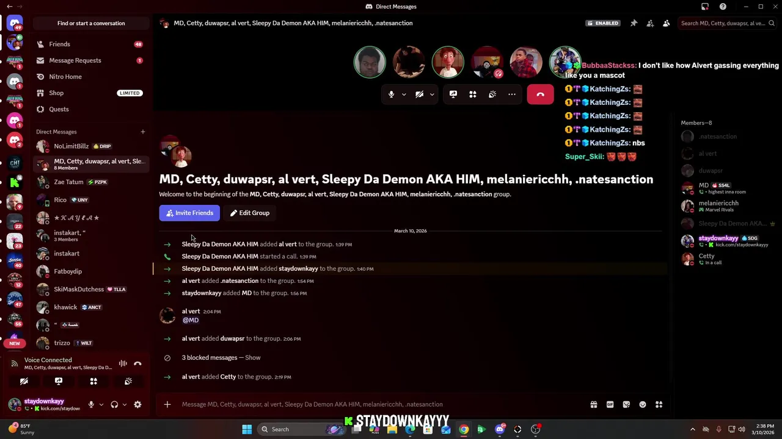Show hidden tray icons chevron

point(692,429)
